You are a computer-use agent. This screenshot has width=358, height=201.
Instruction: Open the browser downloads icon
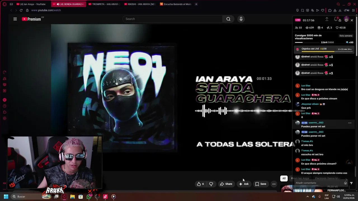[340, 10]
